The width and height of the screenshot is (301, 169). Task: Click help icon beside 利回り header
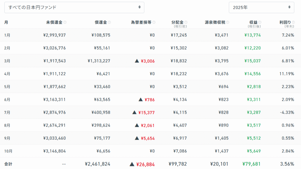point(293,22)
